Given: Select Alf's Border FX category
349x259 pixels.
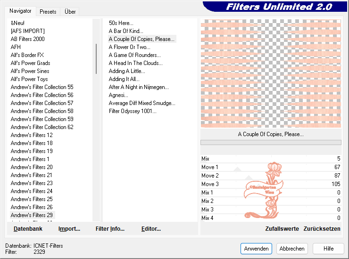Looking at the screenshot, I should [27, 55].
